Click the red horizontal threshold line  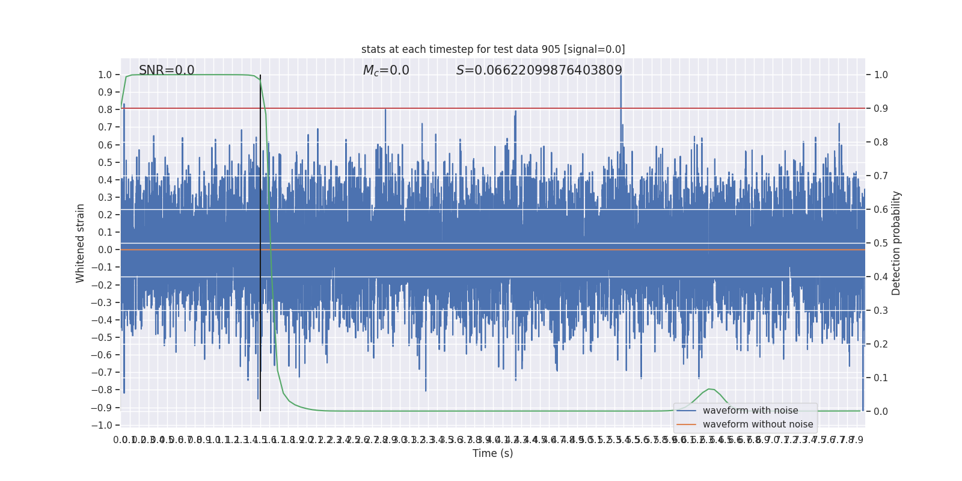coord(493,109)
